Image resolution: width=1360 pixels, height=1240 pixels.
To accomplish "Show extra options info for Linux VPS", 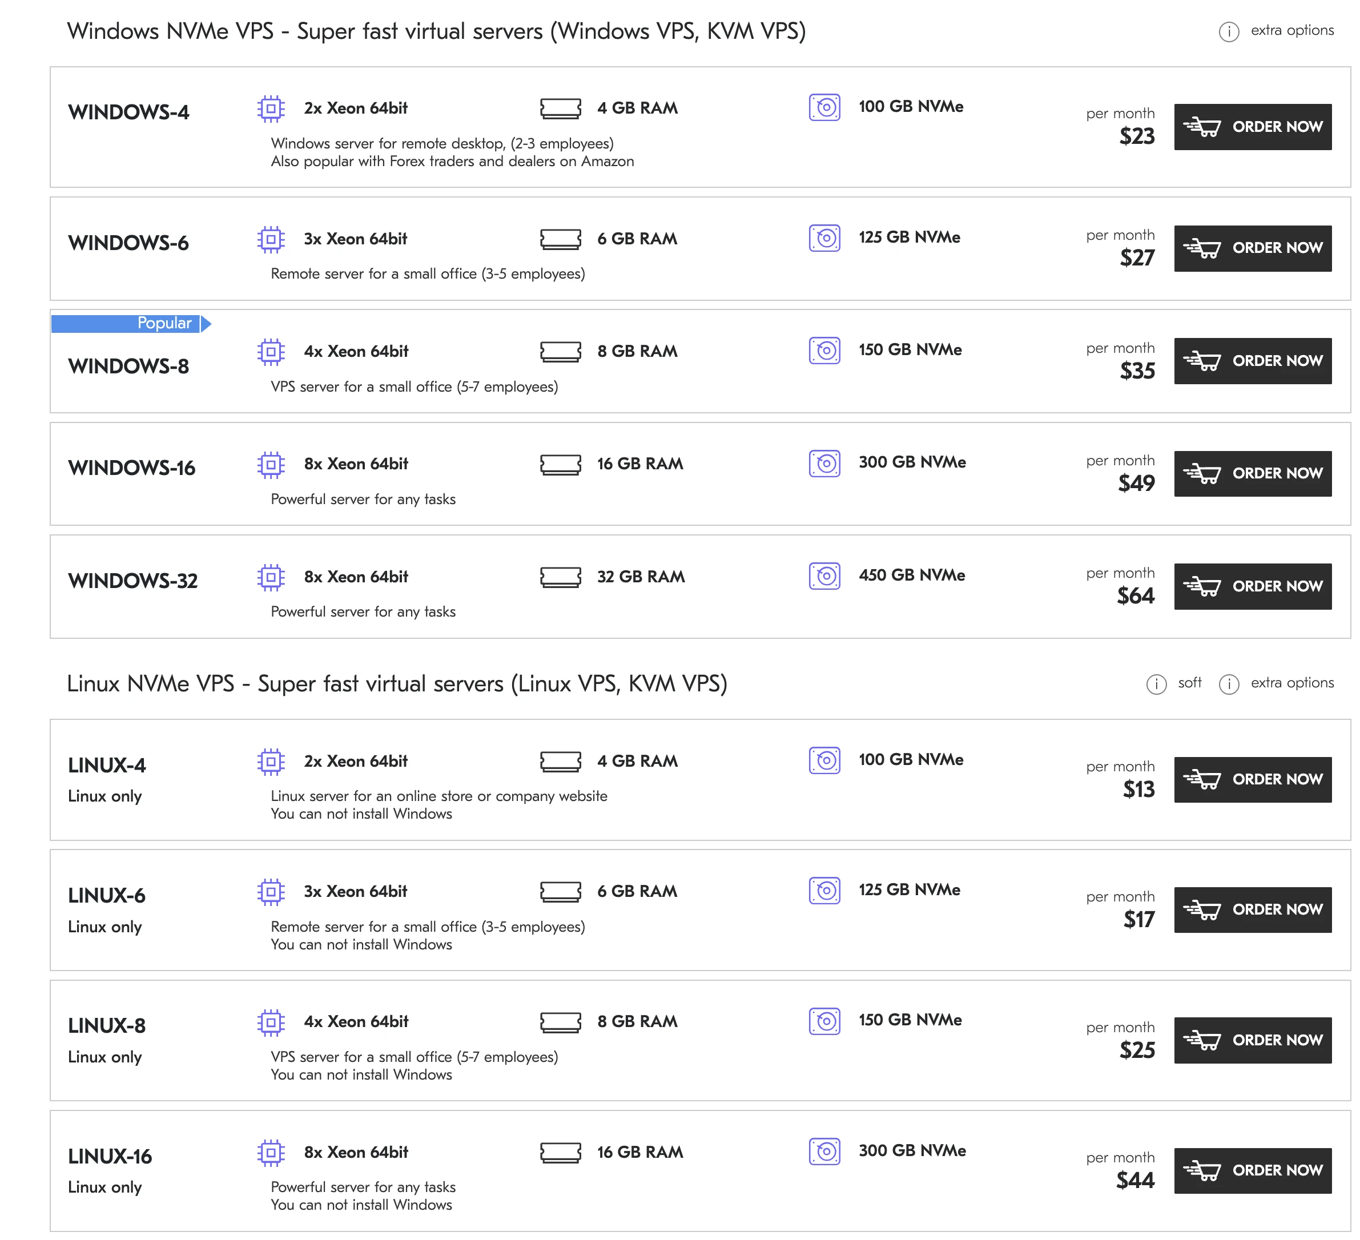I will [1229, 683].
